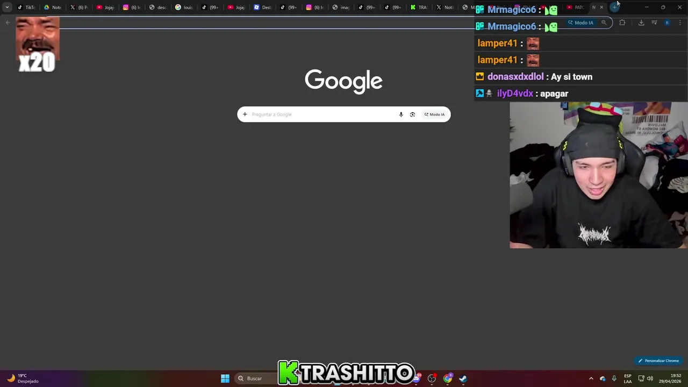Switch to the first TikTok tab
The height and width of the screenshot is (387, 688).
pos(26,8)
